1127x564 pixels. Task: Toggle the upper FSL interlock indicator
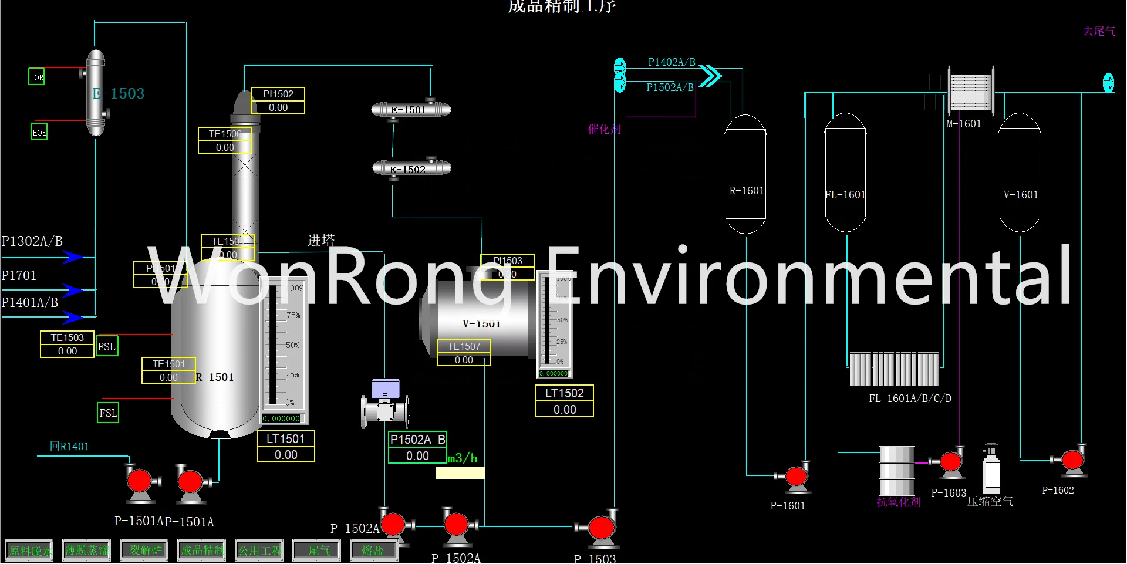click(x=107, y=346)
